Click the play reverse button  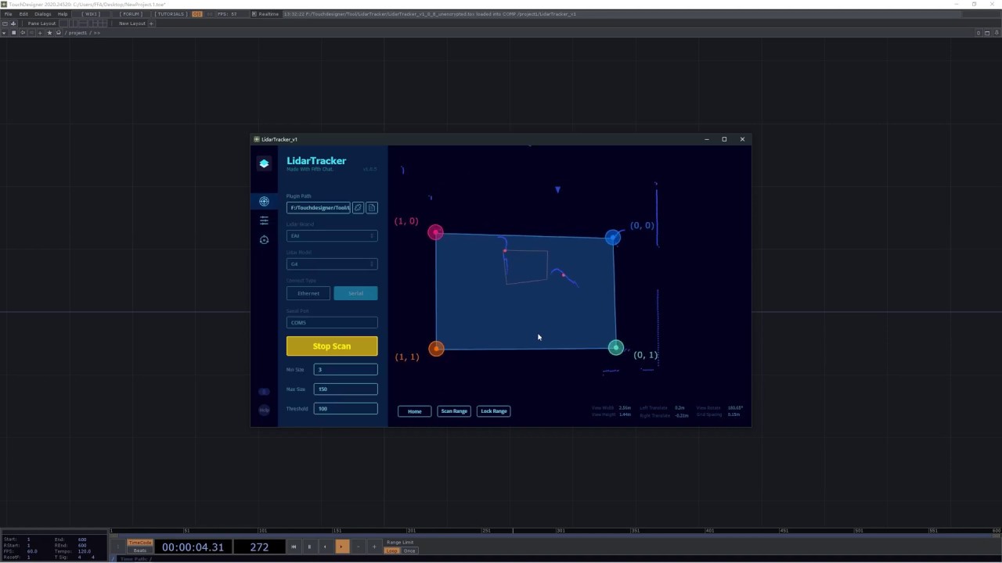(325, 547)
